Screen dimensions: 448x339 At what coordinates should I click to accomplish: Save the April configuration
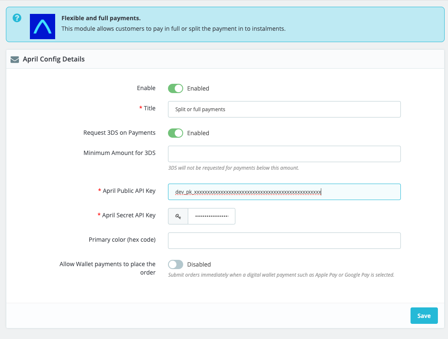(x=424, y=315)
